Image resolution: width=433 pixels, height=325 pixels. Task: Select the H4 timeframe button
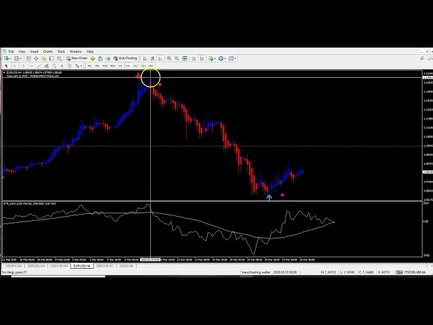tap(128, 66)
